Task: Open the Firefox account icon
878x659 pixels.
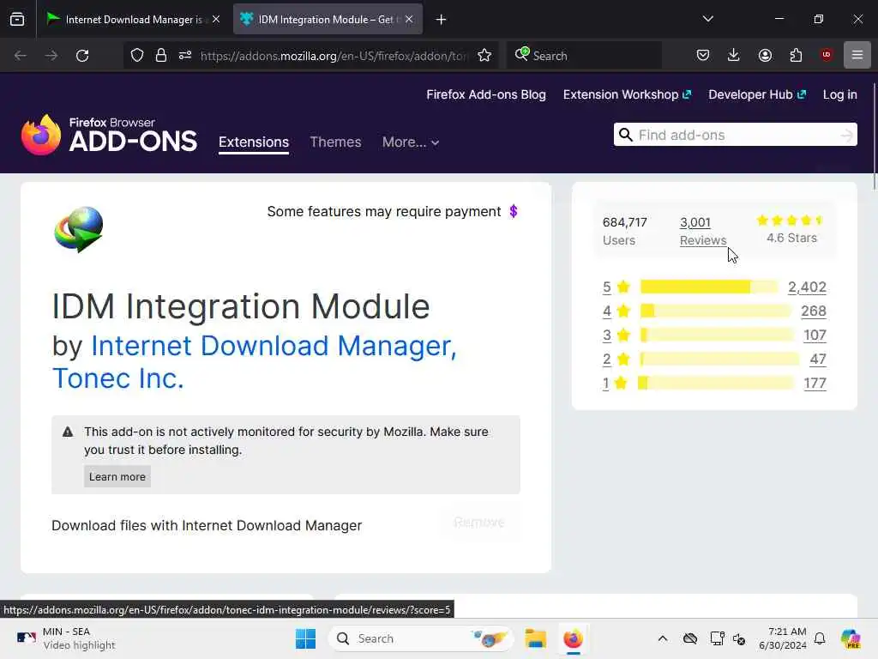Action: pos(766,55)
